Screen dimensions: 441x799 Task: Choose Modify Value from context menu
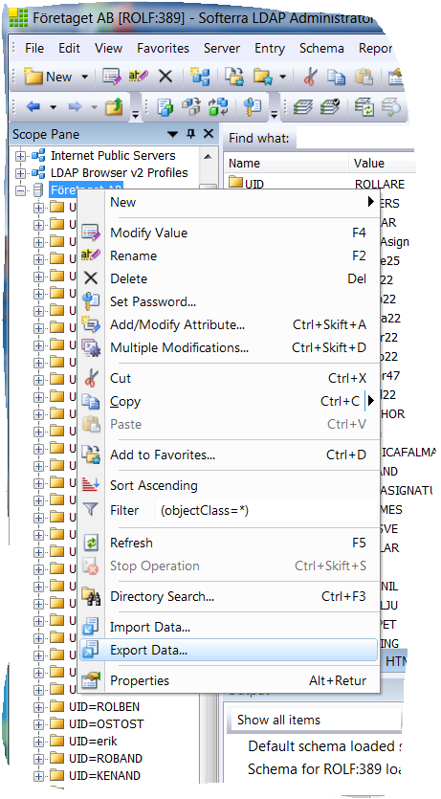coord(228,233)
